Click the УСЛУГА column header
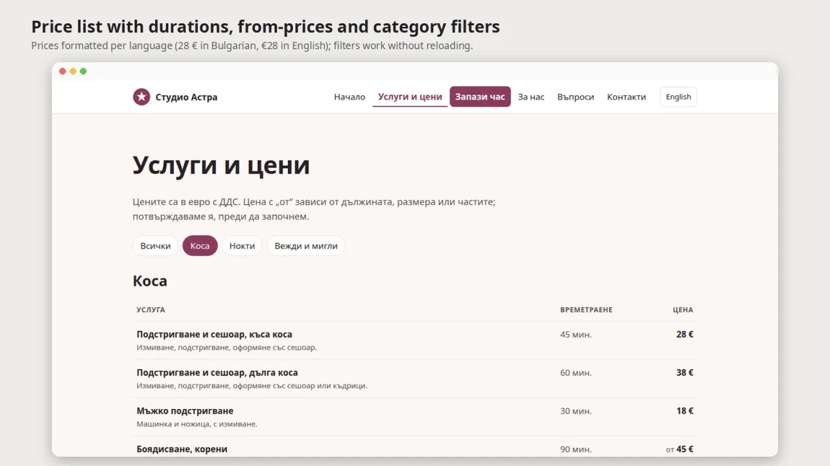Image resolution: width=830 pixels, height=466 pixels. 150,310
